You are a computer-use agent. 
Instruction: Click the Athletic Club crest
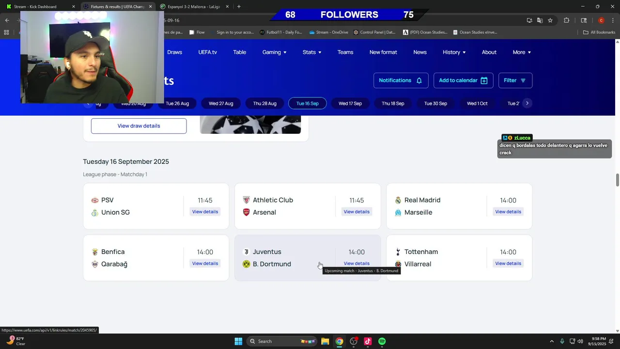(x=247, y=200)
